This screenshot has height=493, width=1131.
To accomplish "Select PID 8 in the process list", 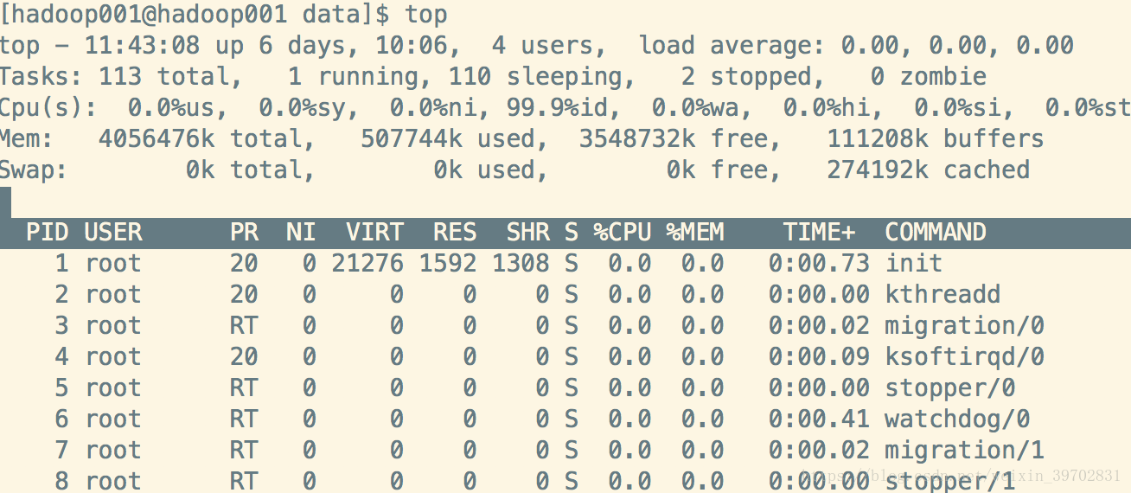I will tap(62, 481).
